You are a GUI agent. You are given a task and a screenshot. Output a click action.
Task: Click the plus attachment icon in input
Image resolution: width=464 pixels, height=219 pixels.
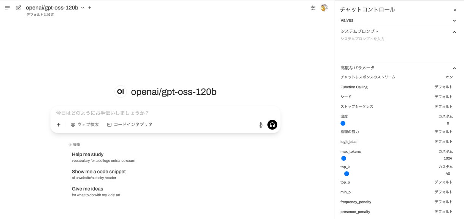[59, 125]
